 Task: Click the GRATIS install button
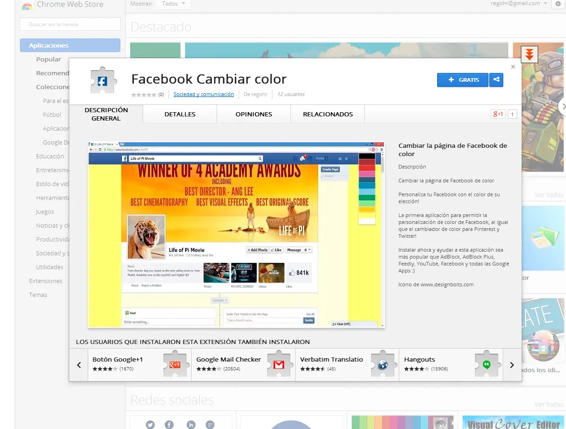[463, 80]
